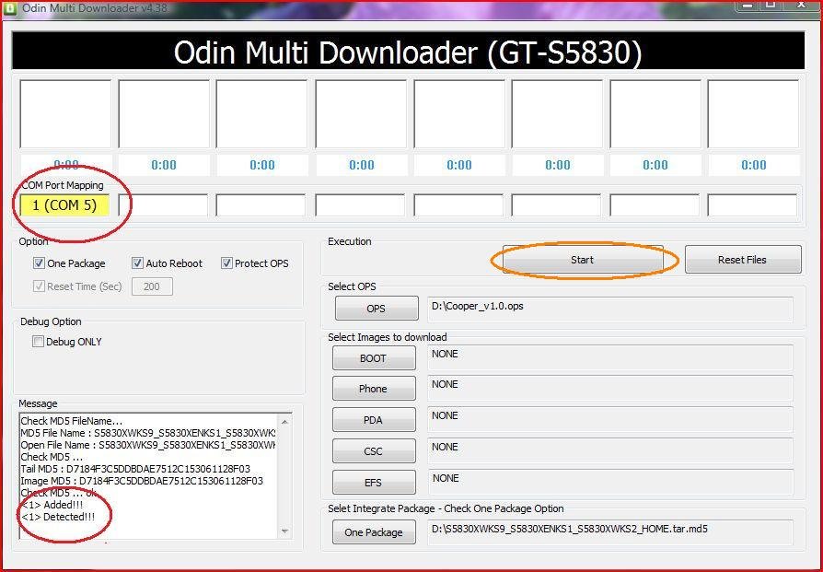Image resolution: width=823 pixels, height=572 pixels.
Task: Click the "Select OPS" group label
Action: click(353, 286)
